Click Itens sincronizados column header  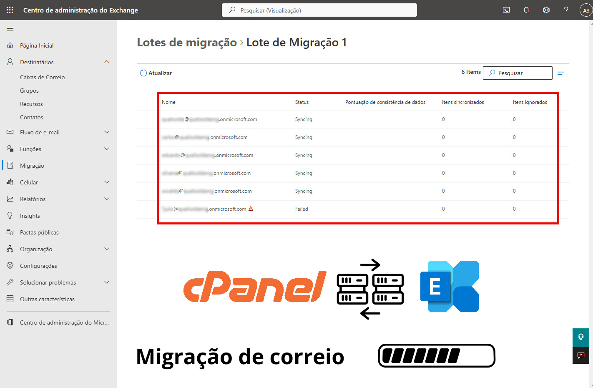[463, 102]
